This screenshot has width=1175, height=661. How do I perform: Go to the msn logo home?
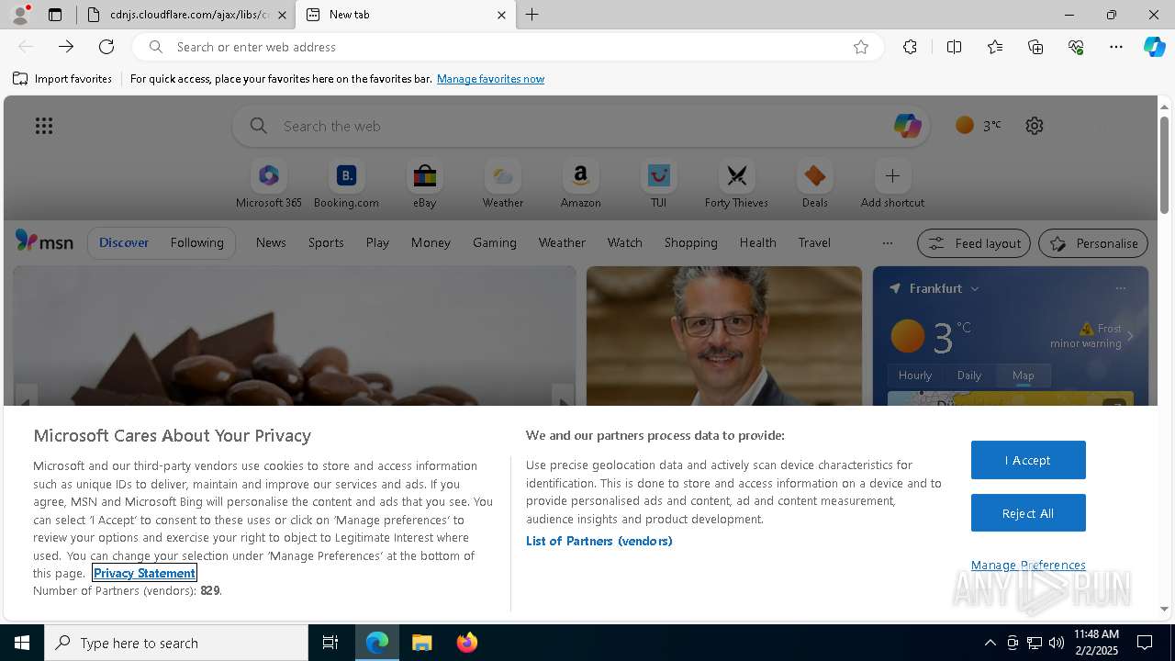(x=44, y=241)
